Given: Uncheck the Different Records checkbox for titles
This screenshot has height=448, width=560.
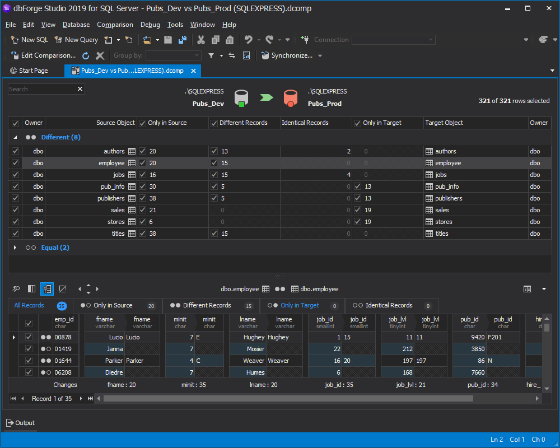Looking at the screenshot, I should [214, 234].
